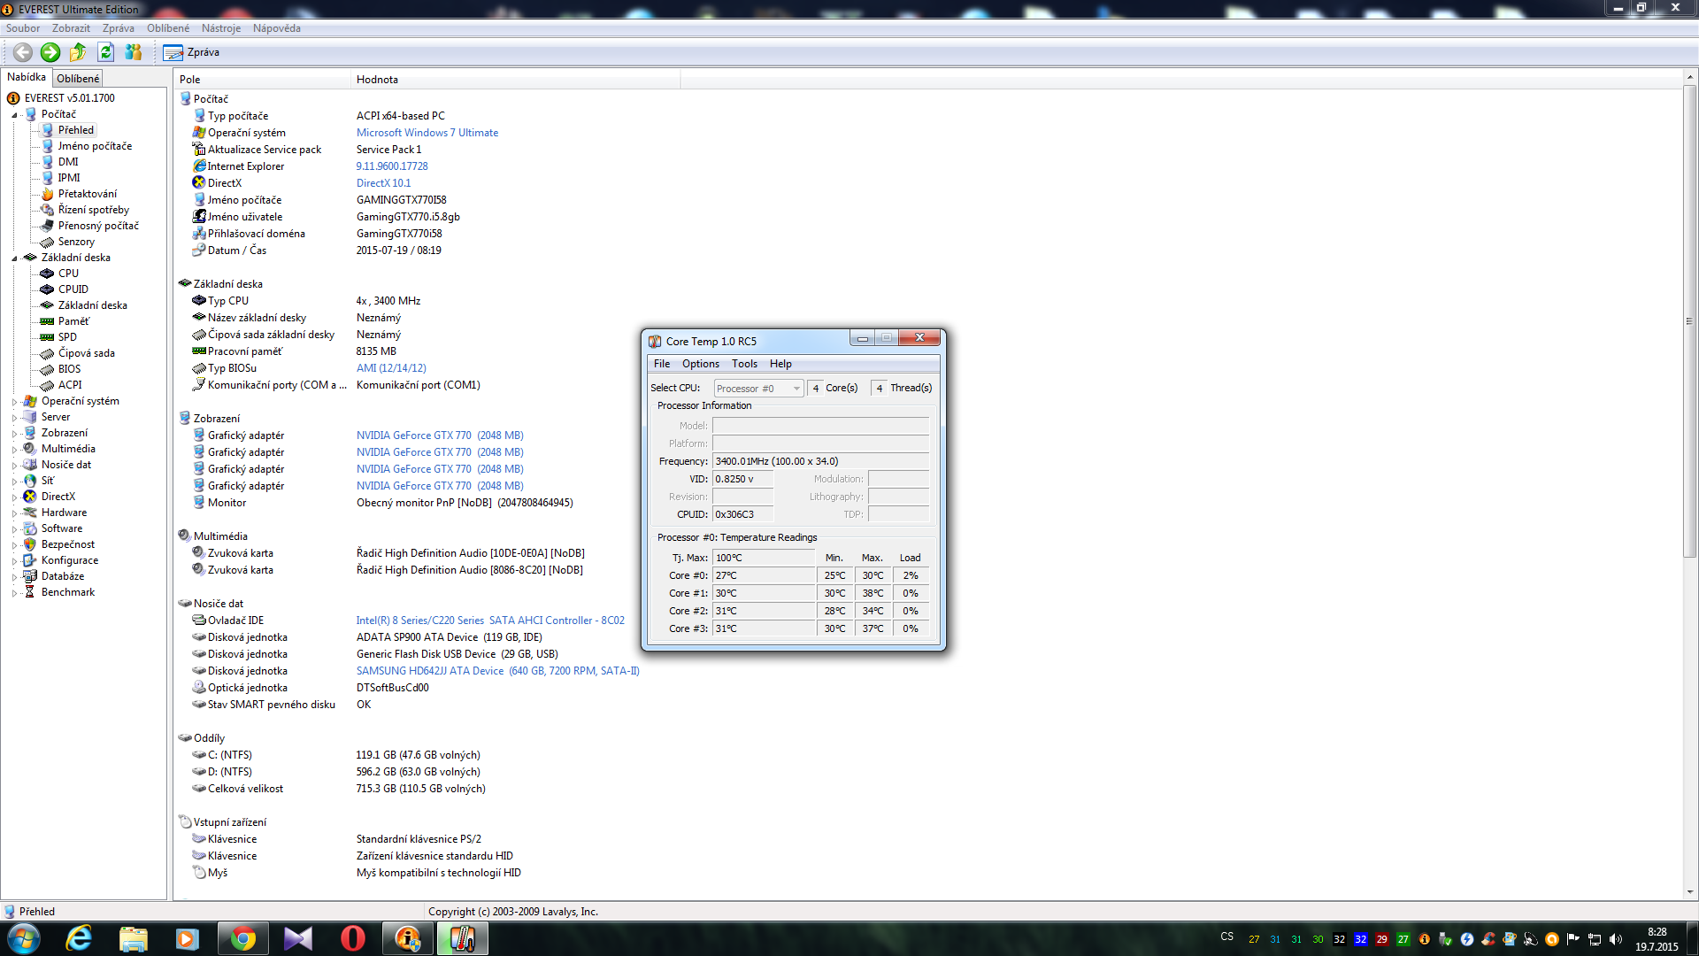Open Microsoft Windows 7 Ultimate link
This screenshot has height=956, width=1699.
(x=427, y=133)
